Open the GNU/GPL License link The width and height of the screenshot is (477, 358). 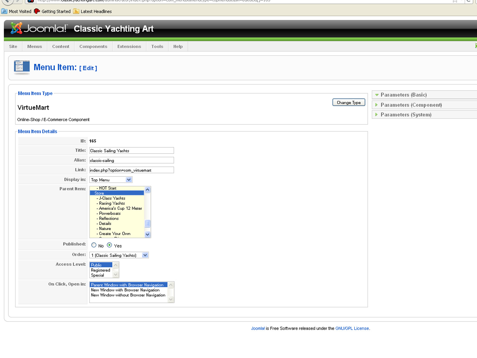click(352, 328)
